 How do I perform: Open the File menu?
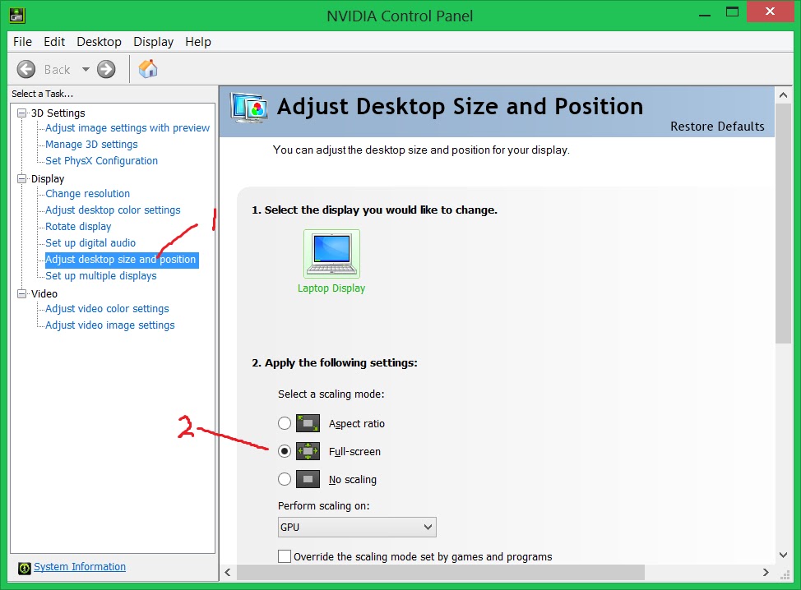[22, 42]
